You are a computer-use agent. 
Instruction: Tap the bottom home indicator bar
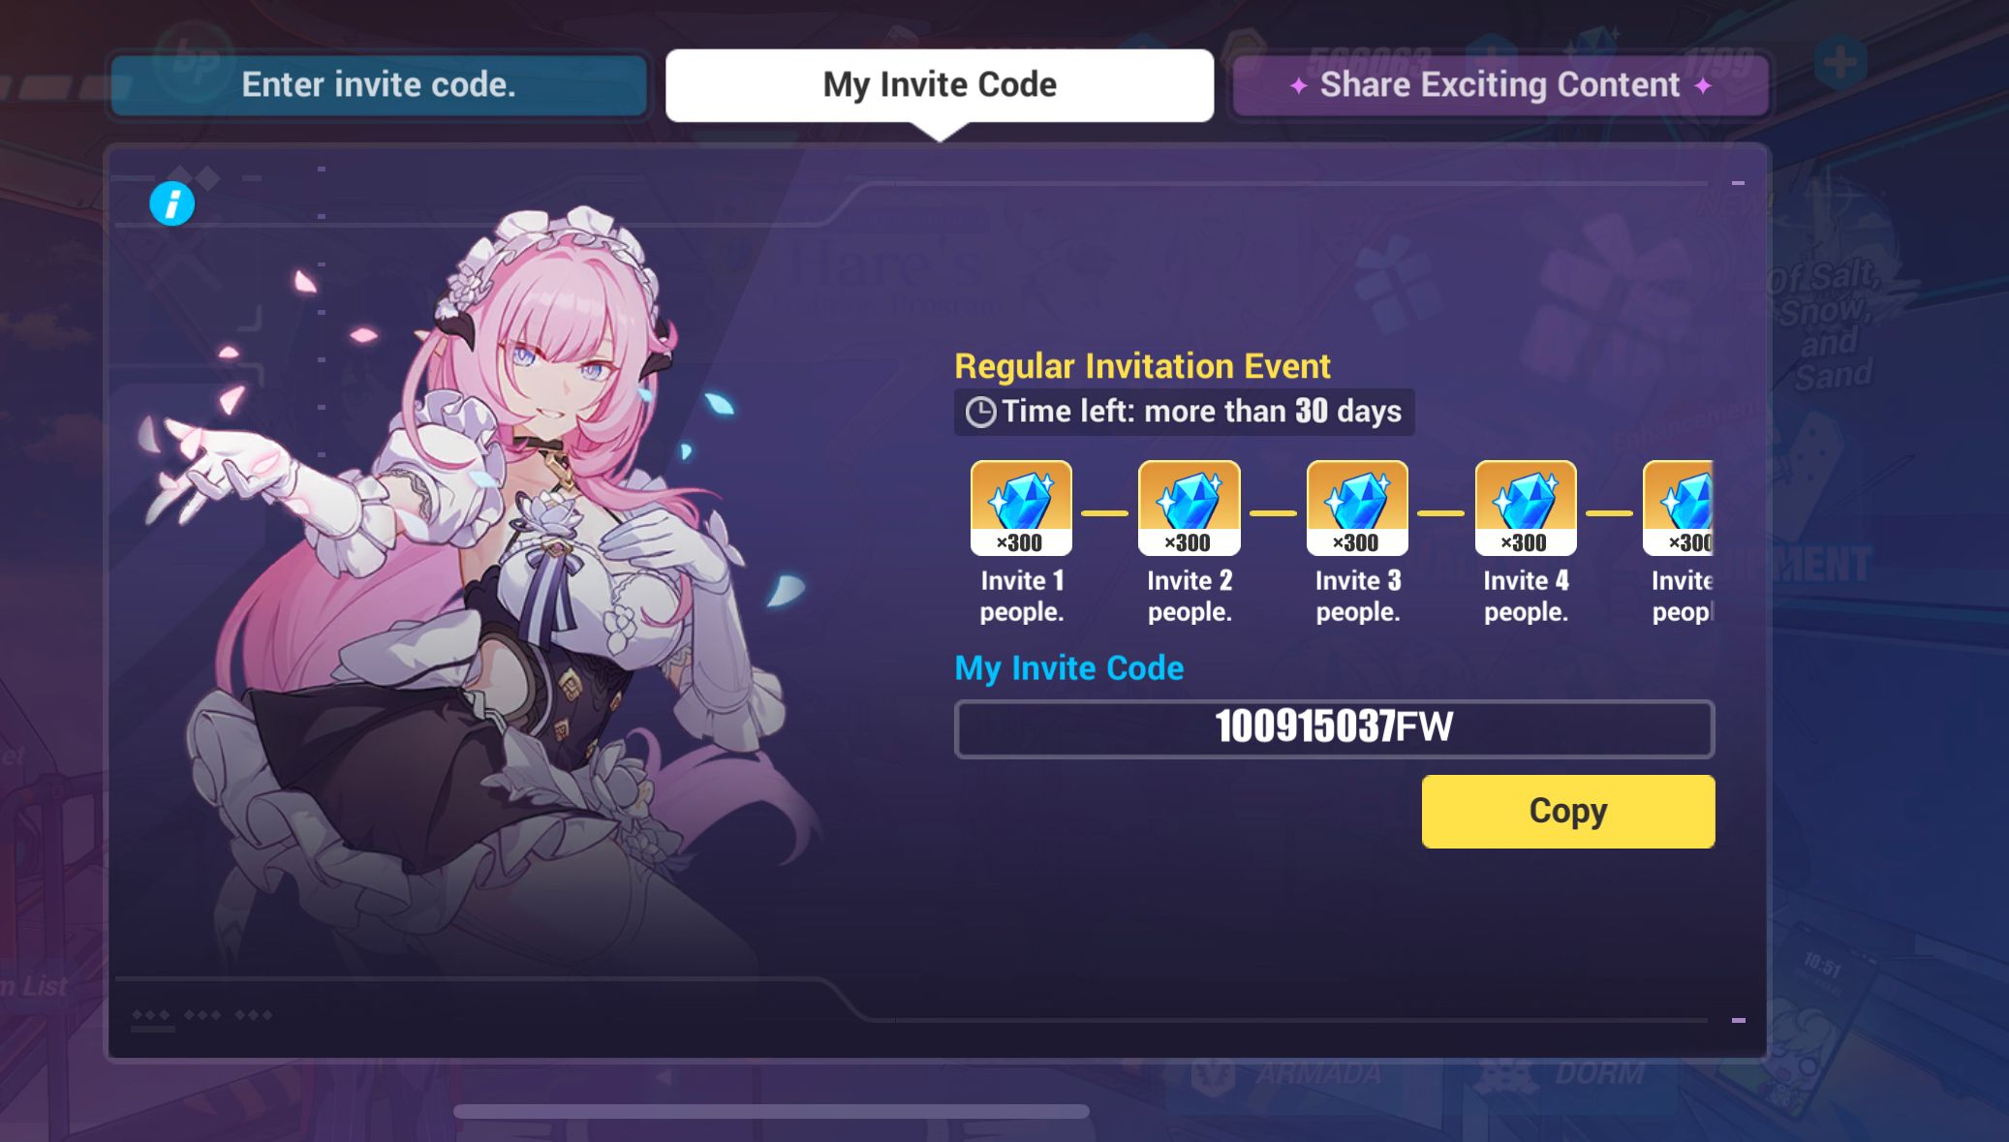pos(771,1112)
